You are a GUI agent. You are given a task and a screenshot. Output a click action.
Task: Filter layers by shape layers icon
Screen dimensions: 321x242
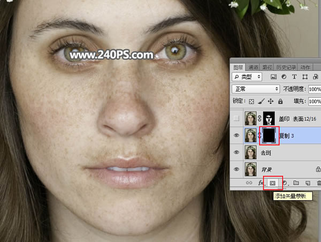coord(305,77)
